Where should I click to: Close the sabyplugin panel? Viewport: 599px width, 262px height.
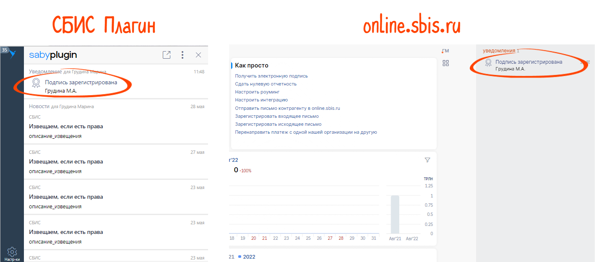click(199, 55)
